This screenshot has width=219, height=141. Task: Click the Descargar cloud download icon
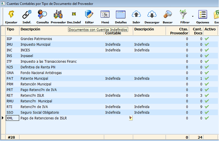pyautogui.click(x=152, y=15)
